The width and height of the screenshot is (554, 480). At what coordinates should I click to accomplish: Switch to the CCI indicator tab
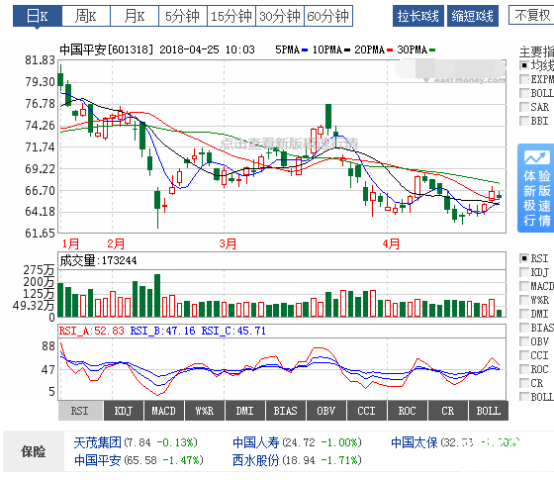point(366,411)
